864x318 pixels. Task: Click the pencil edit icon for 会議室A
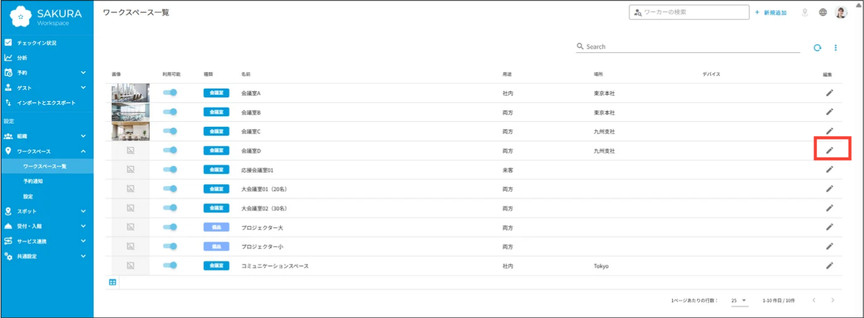829,93
